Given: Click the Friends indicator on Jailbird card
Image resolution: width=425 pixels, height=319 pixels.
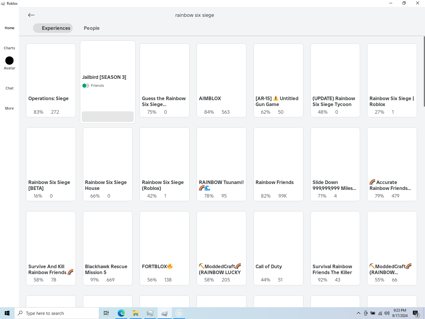Looking at the screenshot, I should [93, 86].
